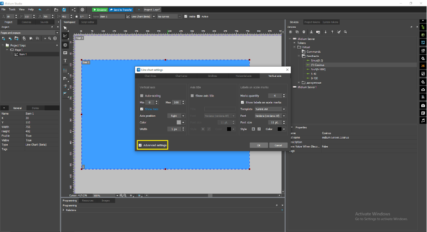Click the camera icon in right sidebar

[x=423, y=105]
